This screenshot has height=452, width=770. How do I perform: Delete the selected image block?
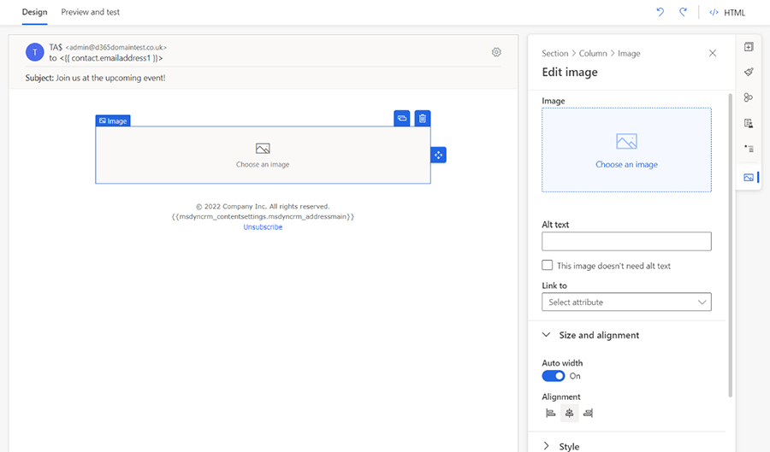[423, 119]
